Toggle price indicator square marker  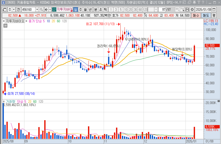point(4,21)
